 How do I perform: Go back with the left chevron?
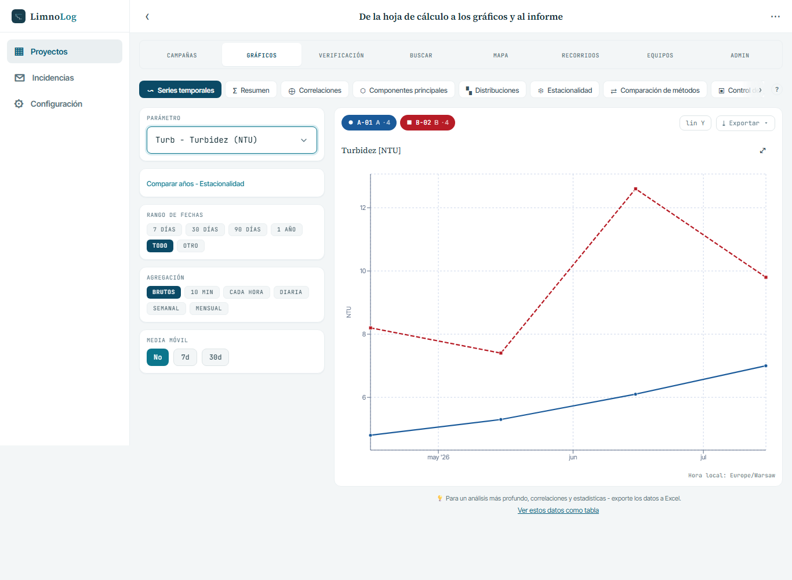[147, 17]
